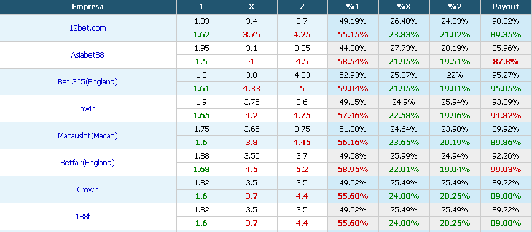532x232 pixels.
Task: Open the bwin bookmaker link
Action: click(87, 109)
